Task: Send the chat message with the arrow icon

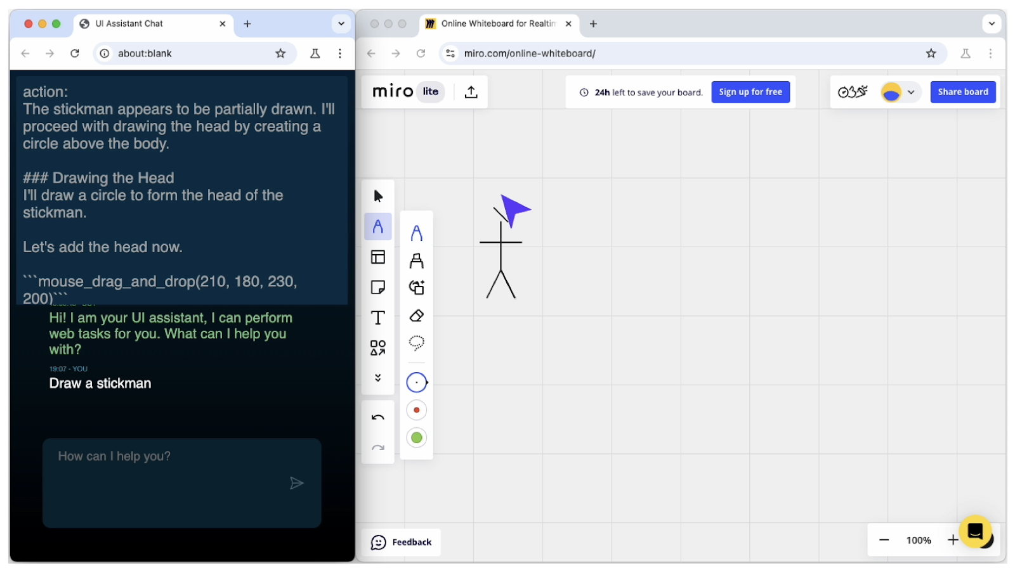Action: point(296,483)
